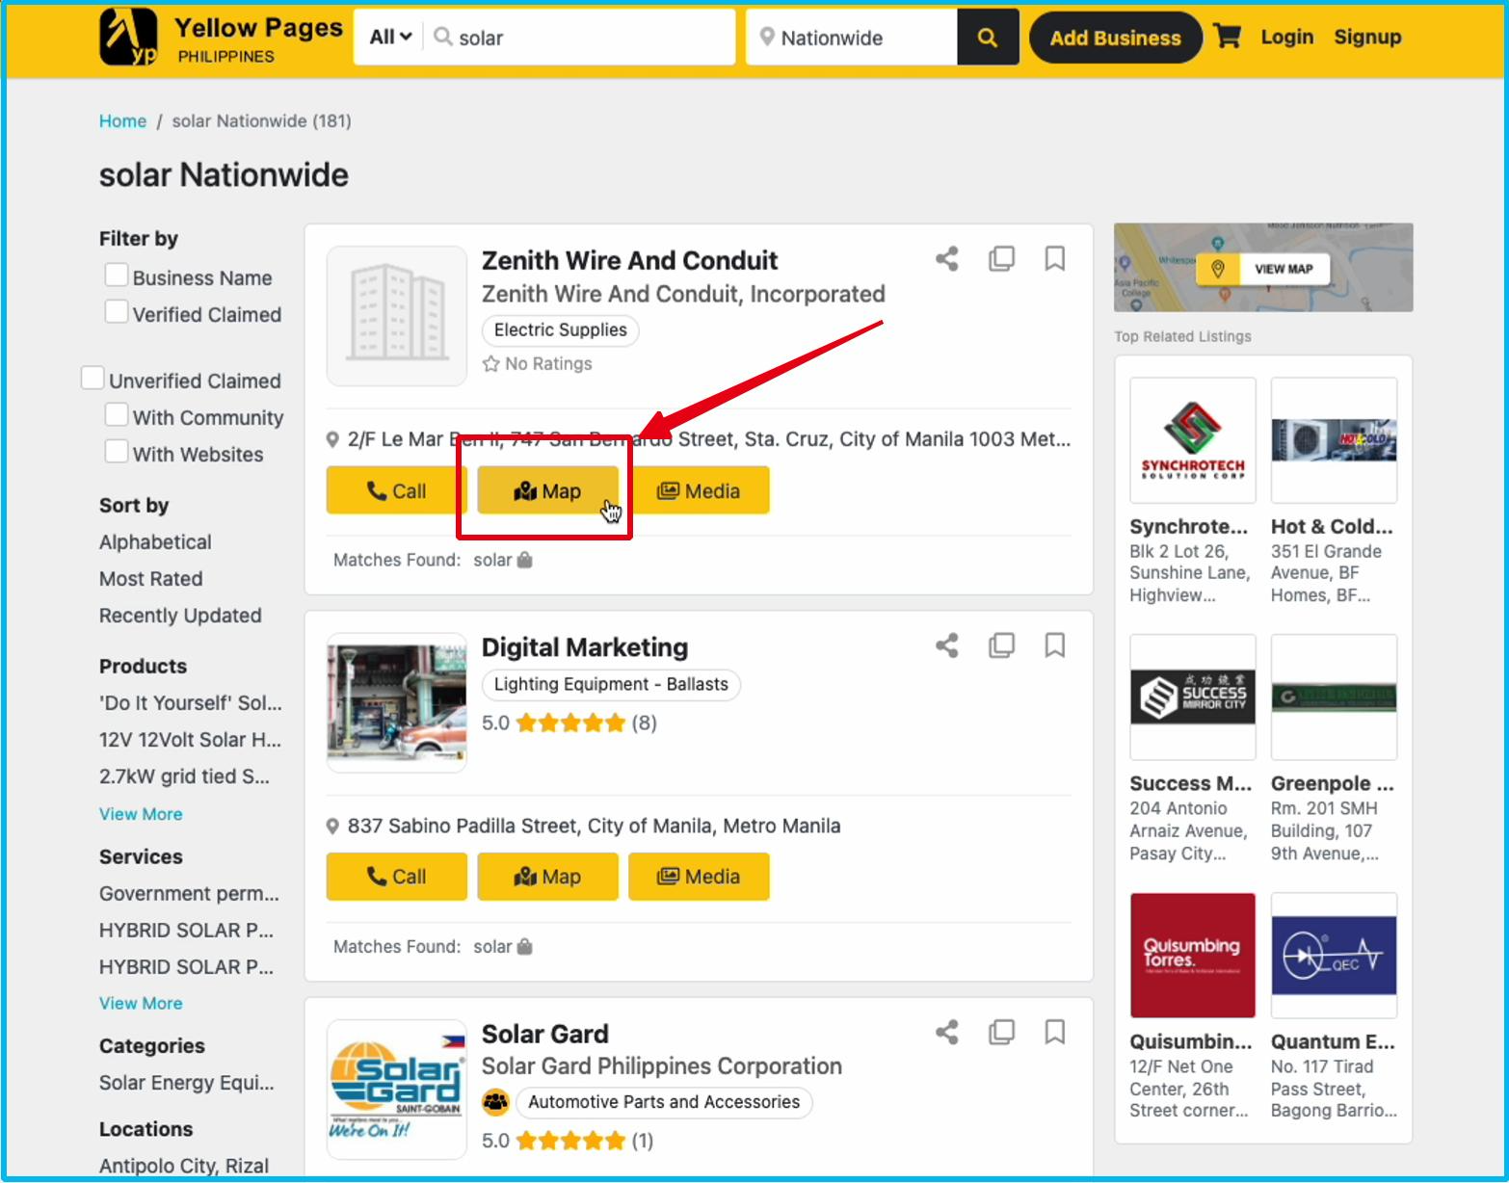Check the With Community filter
Viewport: 1509px width, 1183px height.
pos(116,415)
